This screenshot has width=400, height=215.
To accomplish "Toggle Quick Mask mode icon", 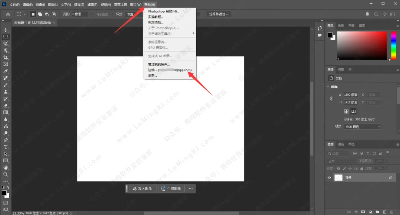I will tap(6, 203).
